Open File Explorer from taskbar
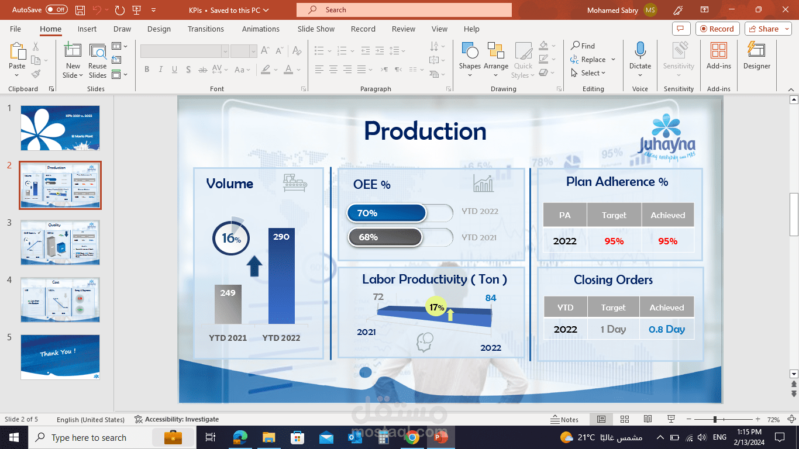The image size is (799, 449). tap(268, 437)
